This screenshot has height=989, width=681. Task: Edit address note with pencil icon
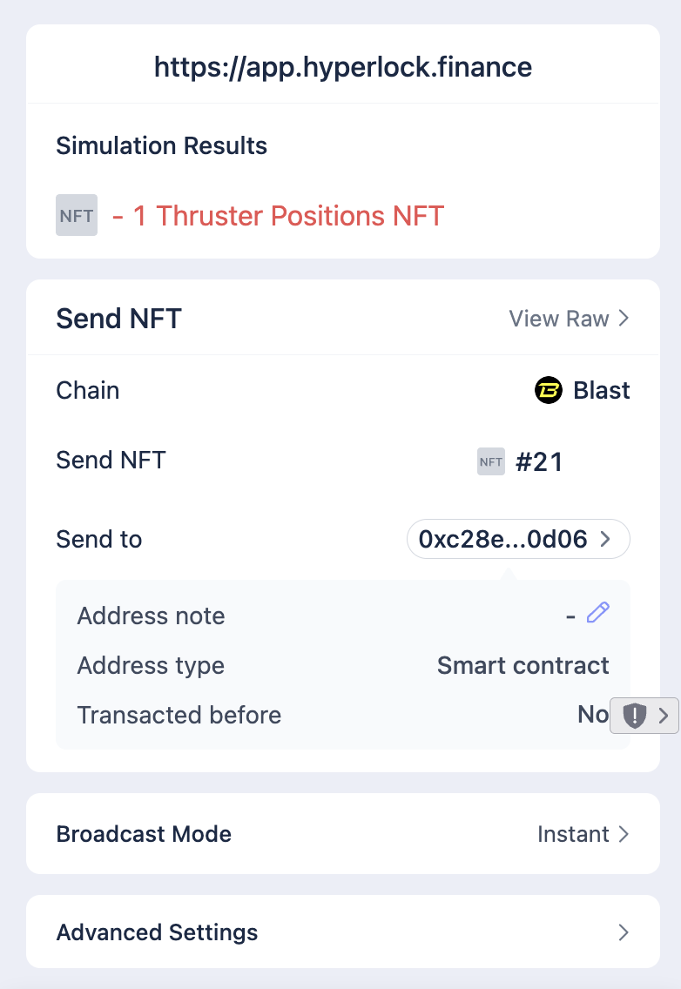(x=597, y=614)
